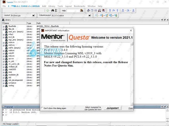
Task: Expand the sv_std library node
Action: coord(4,62)
